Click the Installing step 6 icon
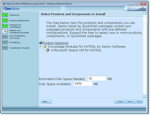The height and width of the screenshot is (115, 150). tap(5, 42)
